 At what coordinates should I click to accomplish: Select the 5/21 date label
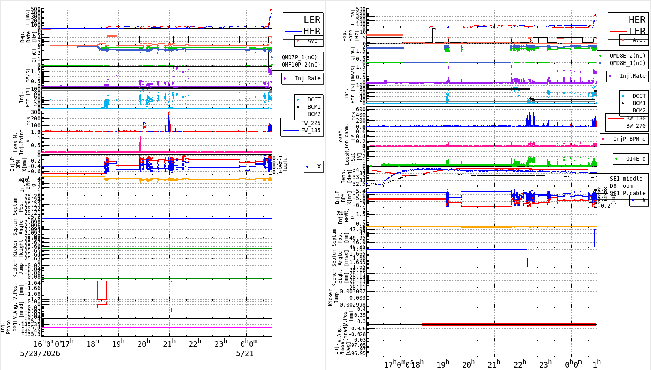245,353
